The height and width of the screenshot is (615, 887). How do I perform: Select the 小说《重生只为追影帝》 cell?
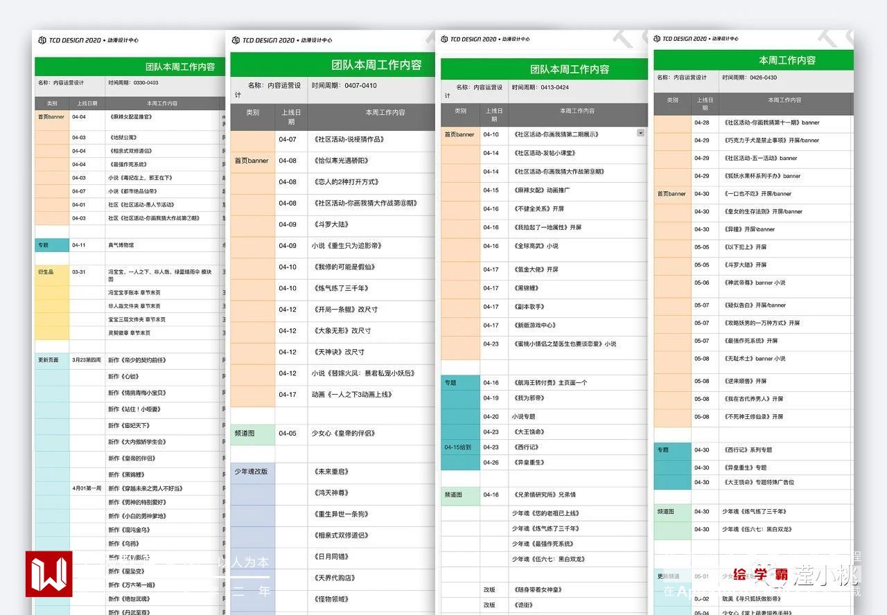click(x=371, y=246)
